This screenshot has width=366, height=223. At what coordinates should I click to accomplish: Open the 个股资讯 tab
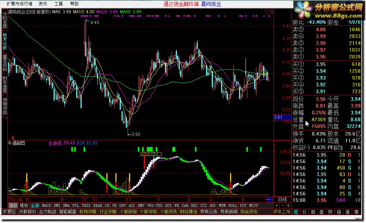(x=168, y=212)
